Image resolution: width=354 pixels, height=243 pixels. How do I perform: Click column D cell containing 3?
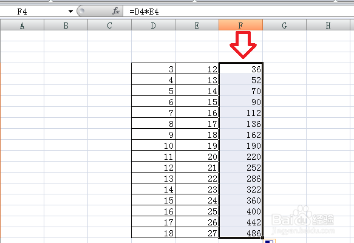[153, 69]
